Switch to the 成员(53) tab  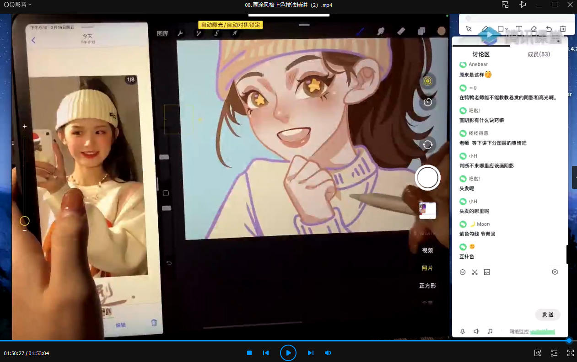[539, 54]
